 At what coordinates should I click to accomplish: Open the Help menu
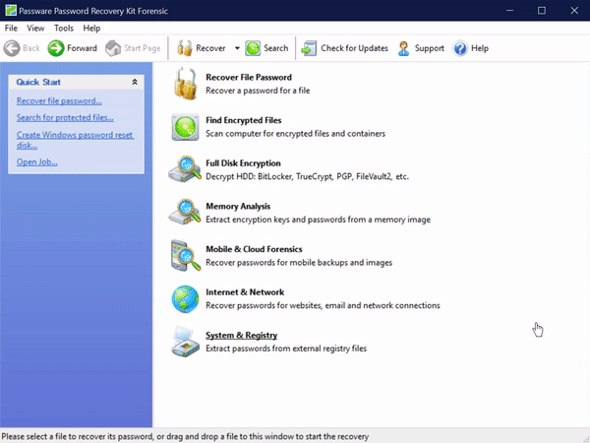coord(91,29)
